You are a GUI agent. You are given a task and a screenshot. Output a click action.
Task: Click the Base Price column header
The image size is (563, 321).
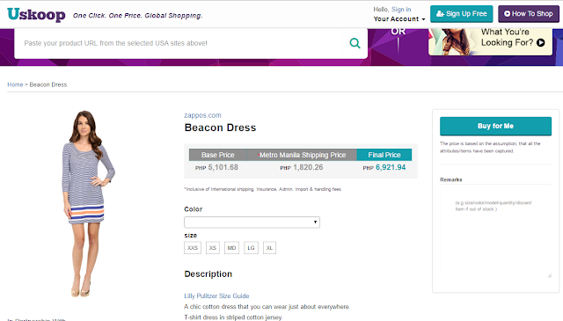(218, 155)
